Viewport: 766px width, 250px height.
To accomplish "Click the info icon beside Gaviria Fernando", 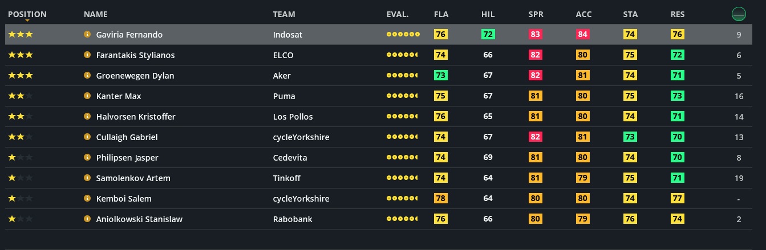I will [87, 35].
